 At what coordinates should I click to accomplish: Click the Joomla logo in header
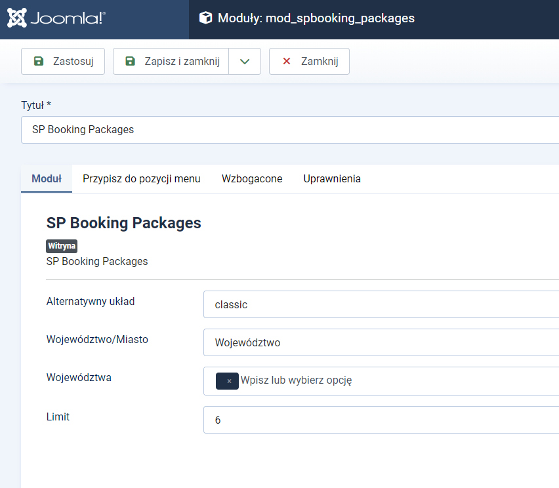point(56,18)
